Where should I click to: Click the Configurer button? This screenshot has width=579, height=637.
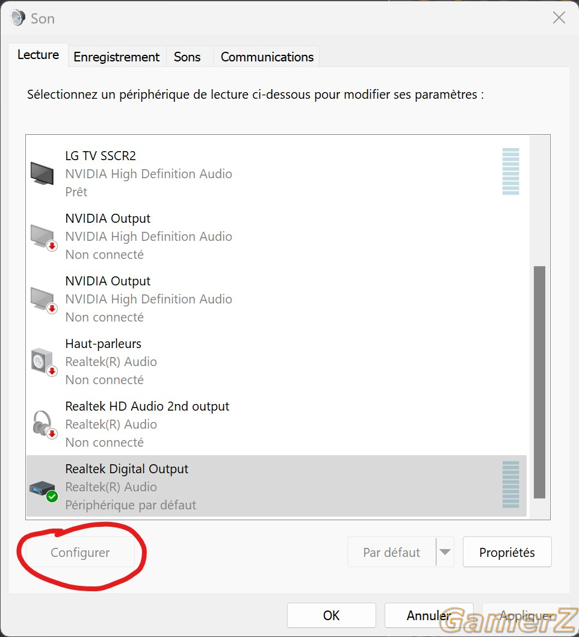80,552
